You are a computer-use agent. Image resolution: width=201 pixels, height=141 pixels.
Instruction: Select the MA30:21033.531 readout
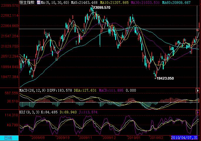point(145,2)
